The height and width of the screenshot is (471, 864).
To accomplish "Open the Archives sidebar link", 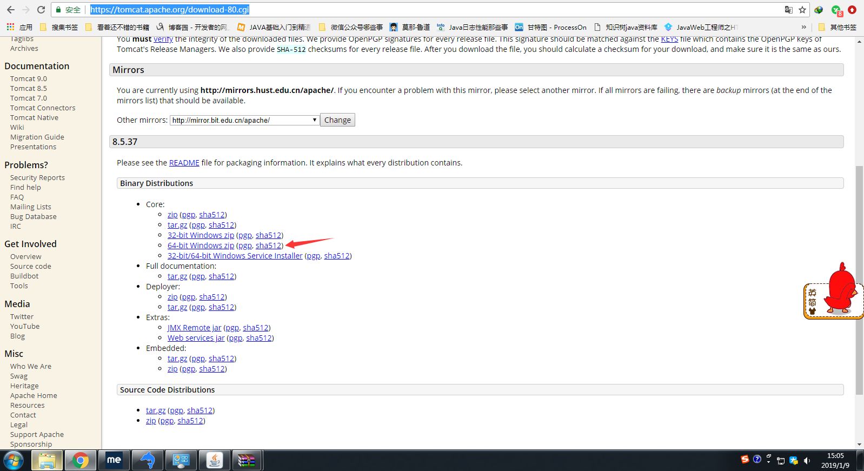I will point(24,49).
